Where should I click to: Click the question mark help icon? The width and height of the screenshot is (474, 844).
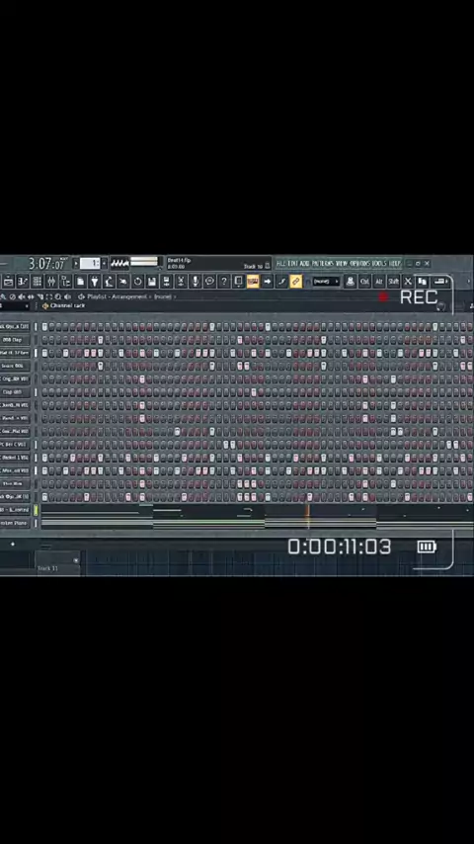224,281
